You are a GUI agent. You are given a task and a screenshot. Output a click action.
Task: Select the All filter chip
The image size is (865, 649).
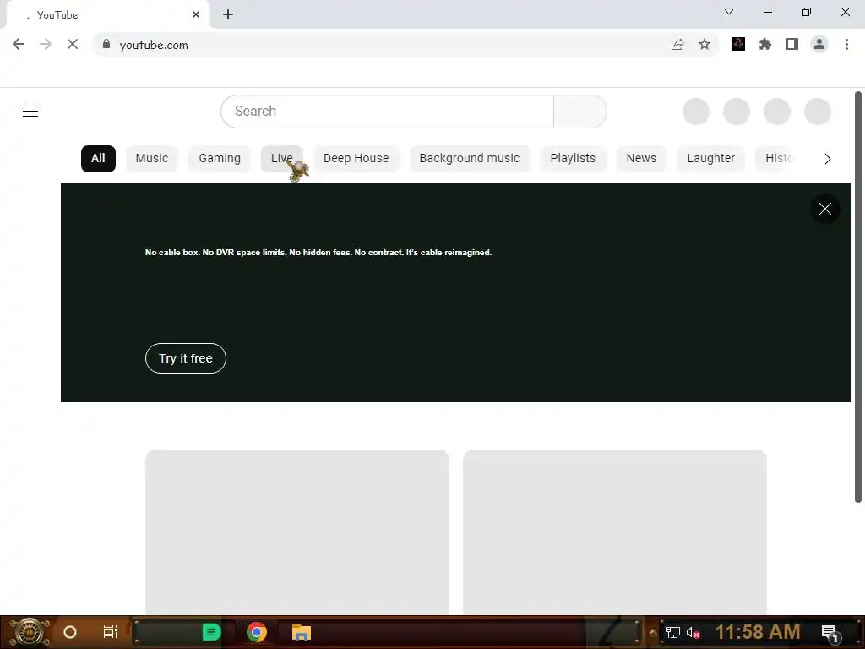[x=98, y=158]
